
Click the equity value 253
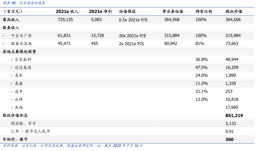tap(229, 91)
